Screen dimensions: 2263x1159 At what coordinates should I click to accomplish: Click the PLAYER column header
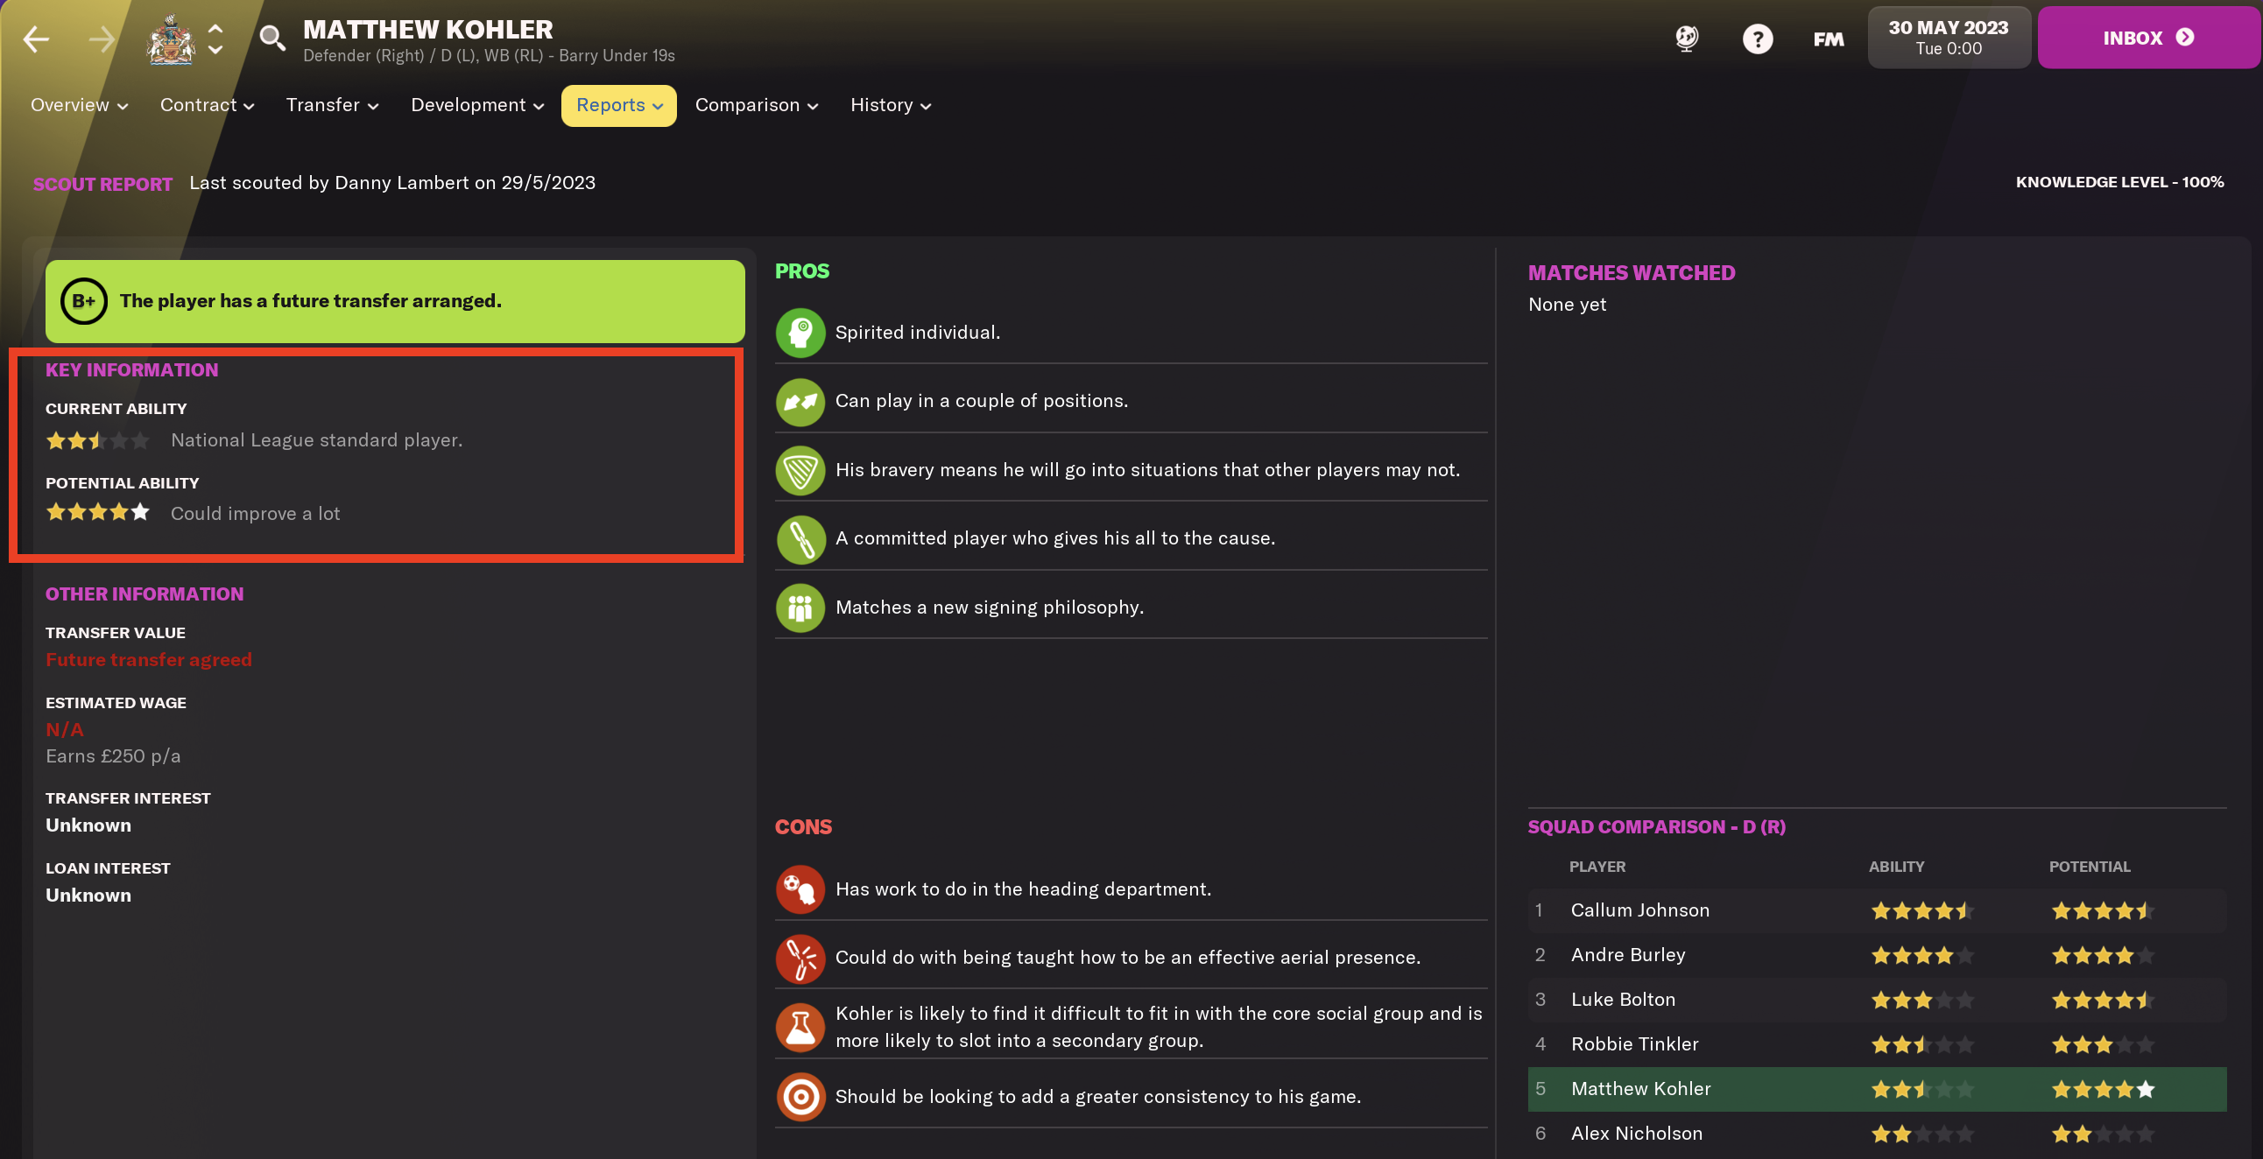1597,867
